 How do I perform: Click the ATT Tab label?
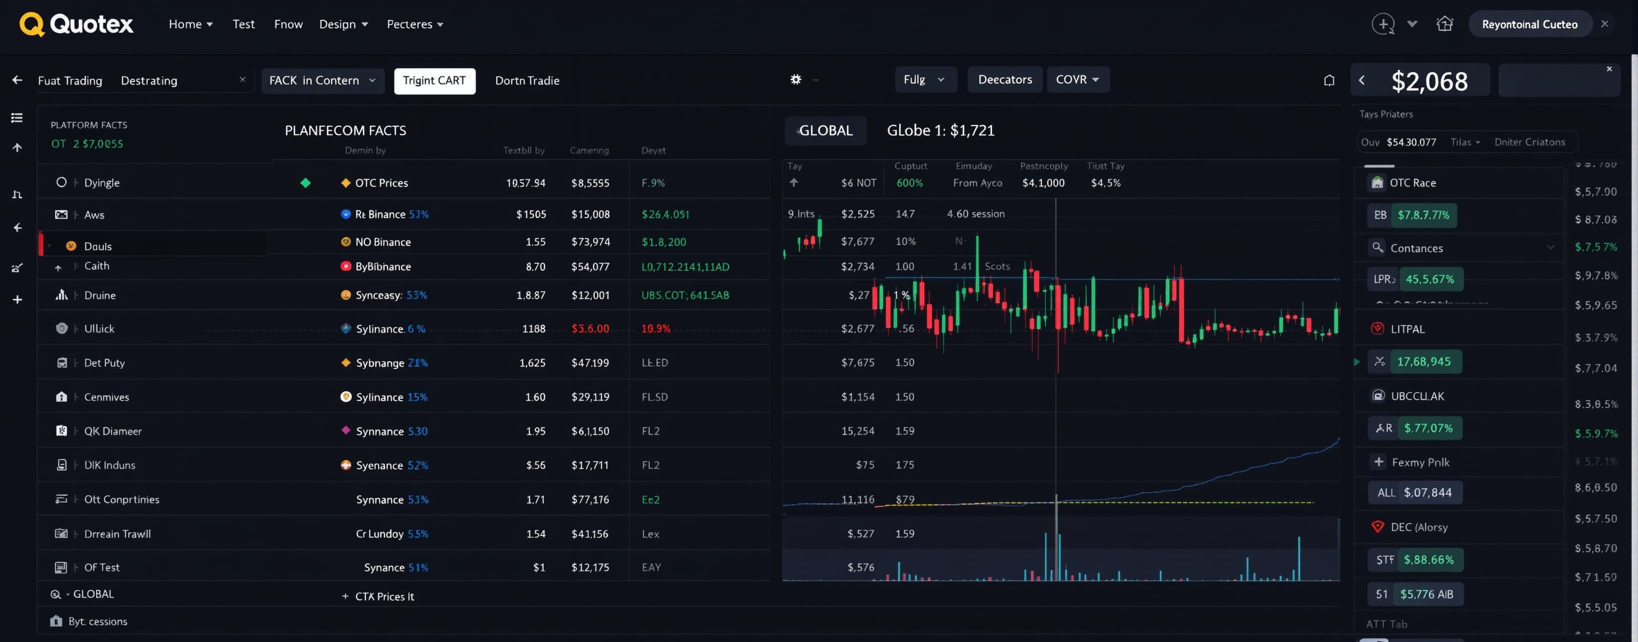[x=1386, y=624]
